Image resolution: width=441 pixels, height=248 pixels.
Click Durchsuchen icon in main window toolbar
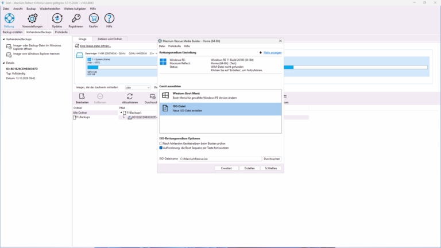(x=152, y=96)
